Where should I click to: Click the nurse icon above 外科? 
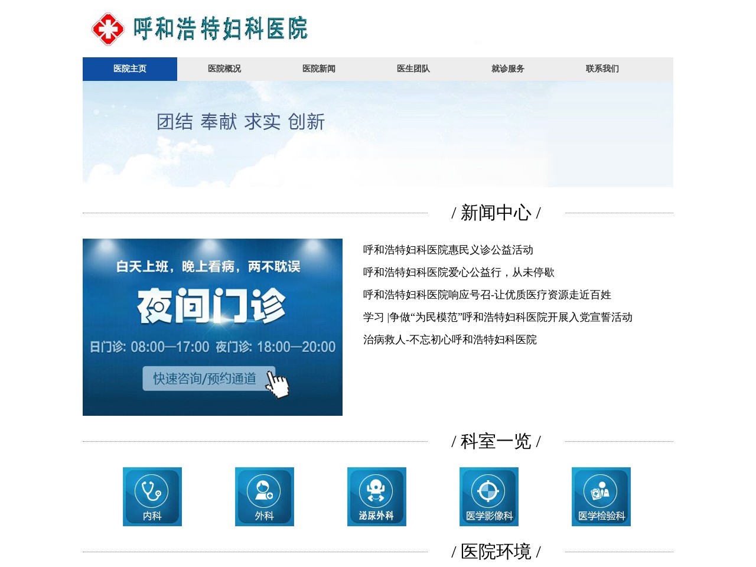pyautogui.click(x=265, y=488)
